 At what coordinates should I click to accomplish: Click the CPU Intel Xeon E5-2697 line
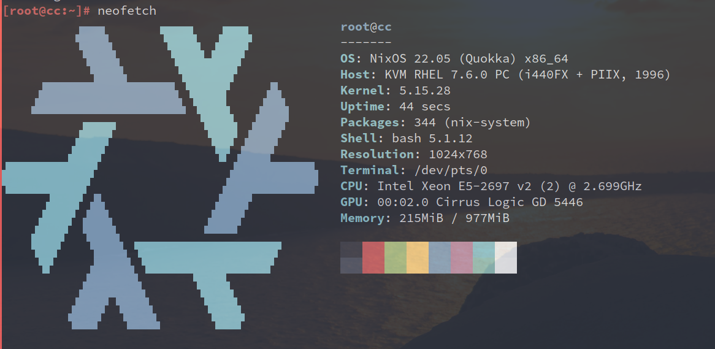(x=491, y=186)
